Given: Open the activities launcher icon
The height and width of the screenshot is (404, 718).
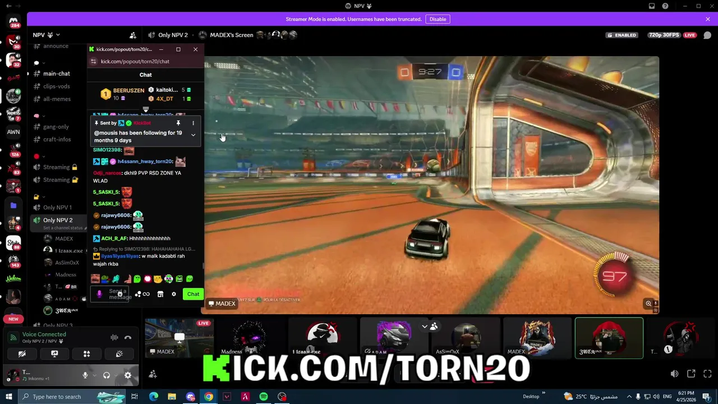Looking at the screenshot, I should click(x=86, y=354).
